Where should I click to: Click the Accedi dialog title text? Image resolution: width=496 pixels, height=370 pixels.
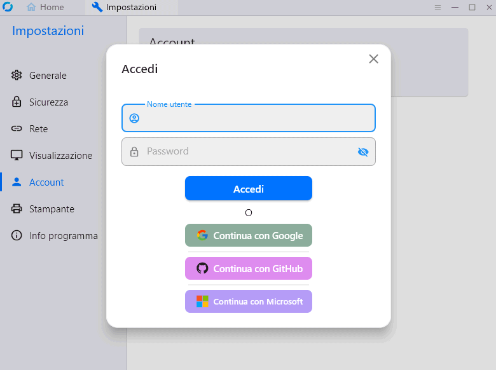(x=140, y=69)
